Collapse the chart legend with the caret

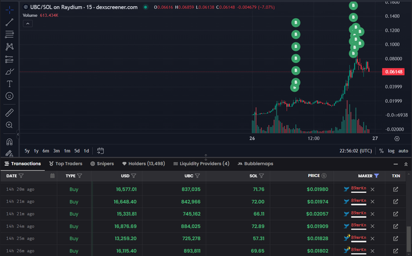point(27,24)
